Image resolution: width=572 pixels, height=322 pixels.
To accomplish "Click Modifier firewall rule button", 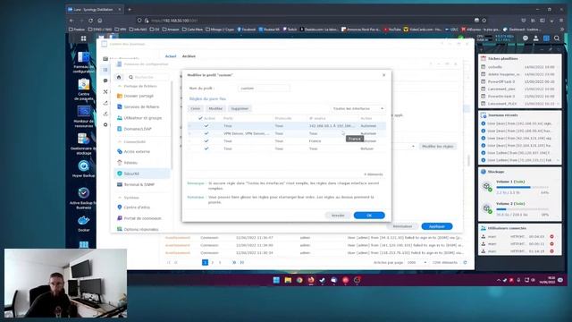I will [x=215, y=108].
